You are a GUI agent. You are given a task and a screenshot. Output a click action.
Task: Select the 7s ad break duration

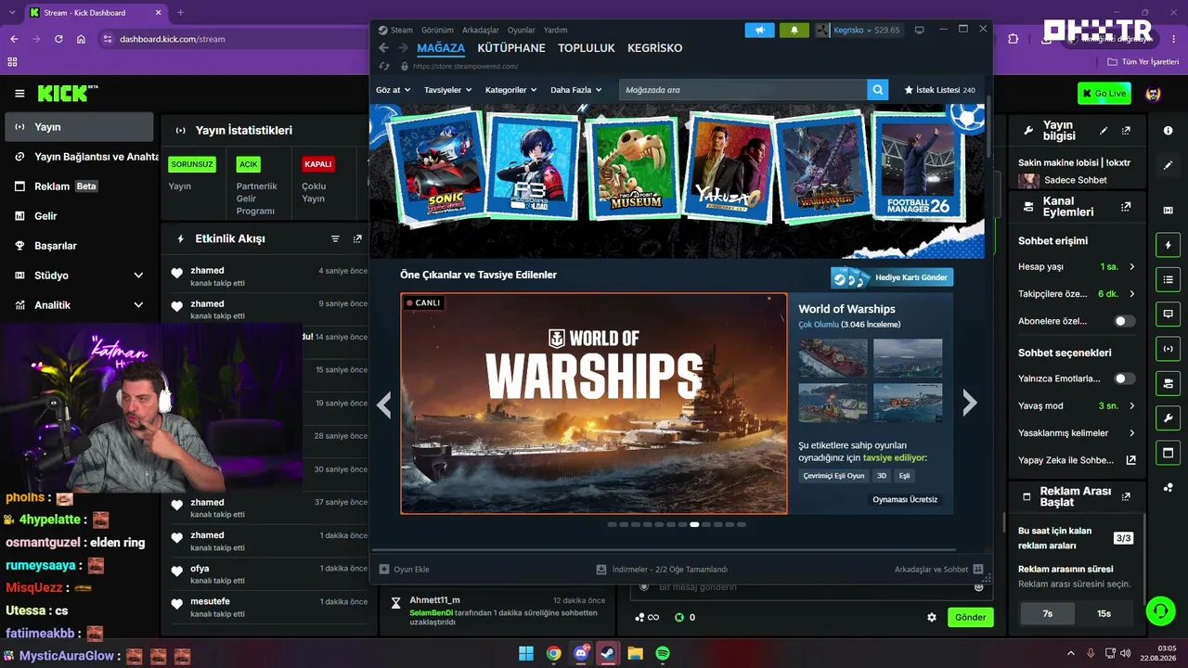click(1047, 613)
